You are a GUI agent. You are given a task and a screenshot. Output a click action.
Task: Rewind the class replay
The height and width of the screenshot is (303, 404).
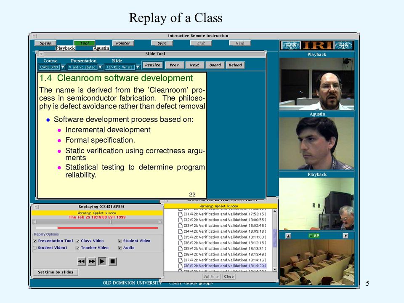click(x=82, y=261)
